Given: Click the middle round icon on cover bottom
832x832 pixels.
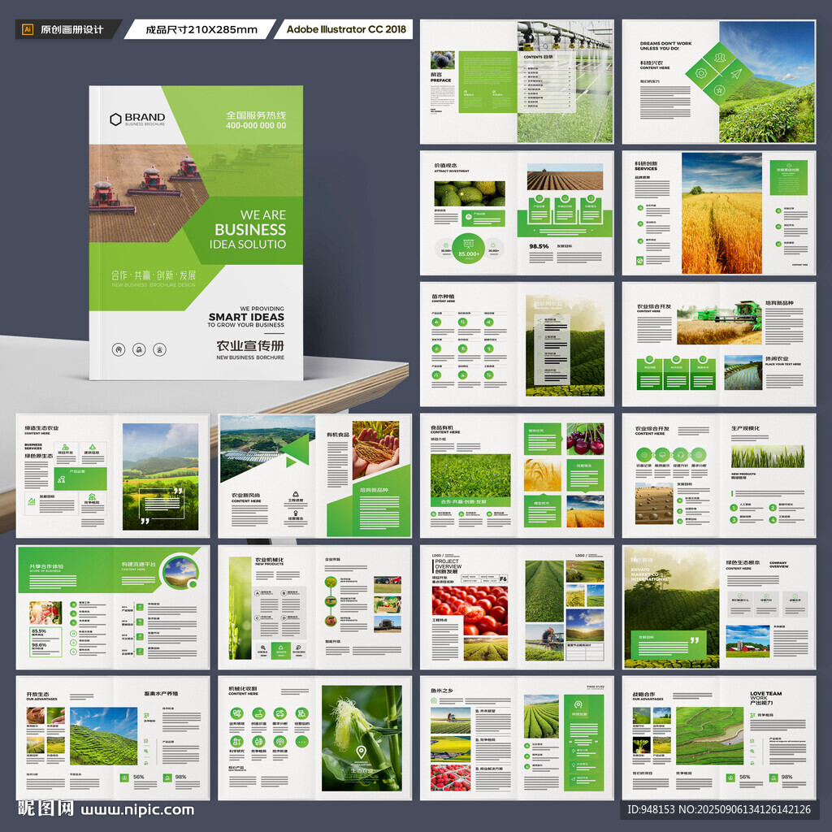Looking at the screenshot, I should (x=139, y=349).
